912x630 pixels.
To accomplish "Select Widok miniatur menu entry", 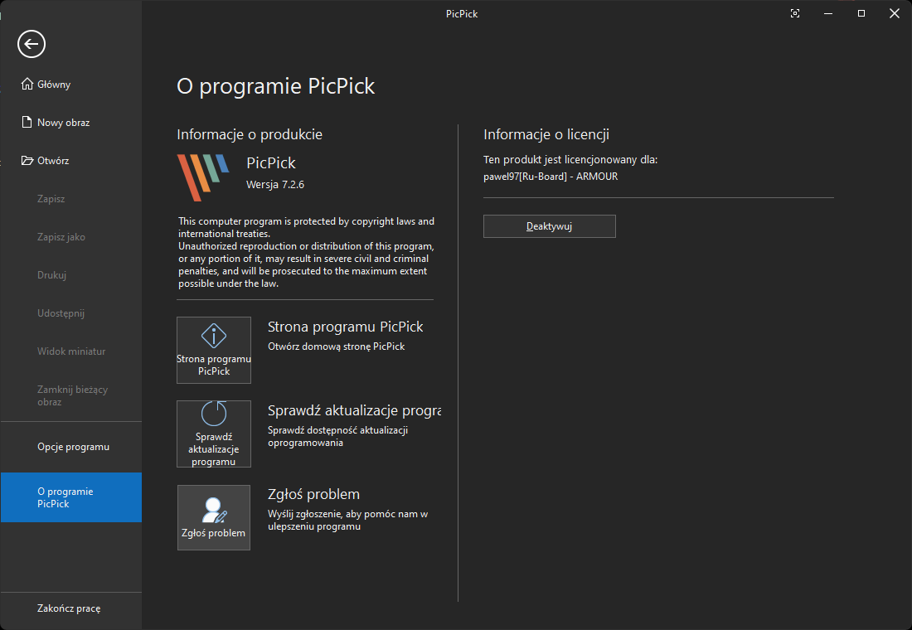I will [x=71, y=351].
